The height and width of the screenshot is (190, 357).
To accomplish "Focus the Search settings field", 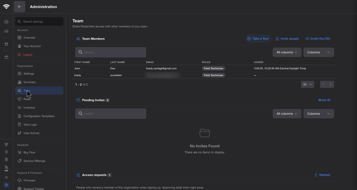I will click(39, 22).
